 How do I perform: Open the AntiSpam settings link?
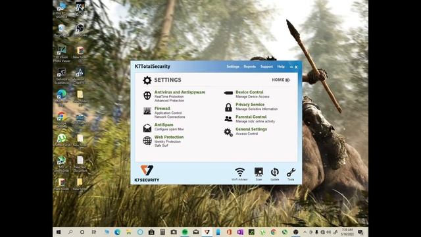click(164, 125)
